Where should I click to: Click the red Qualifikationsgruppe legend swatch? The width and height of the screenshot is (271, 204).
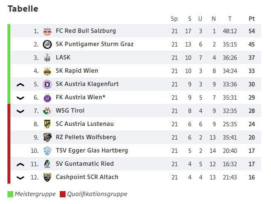[63, 194]
